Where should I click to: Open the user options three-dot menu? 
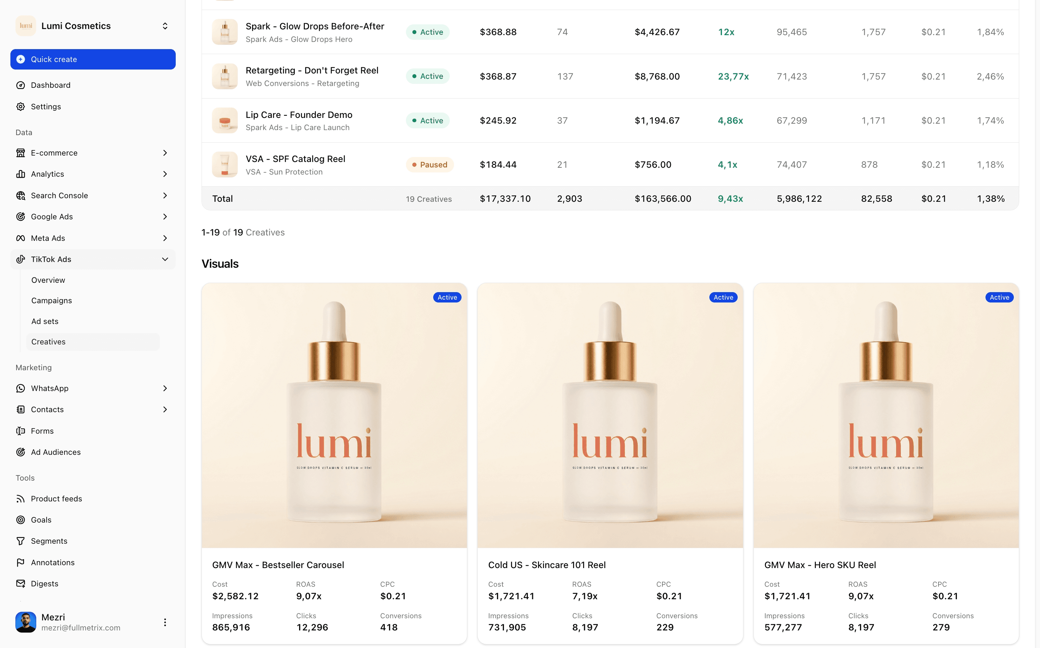(x=165, y=622)
